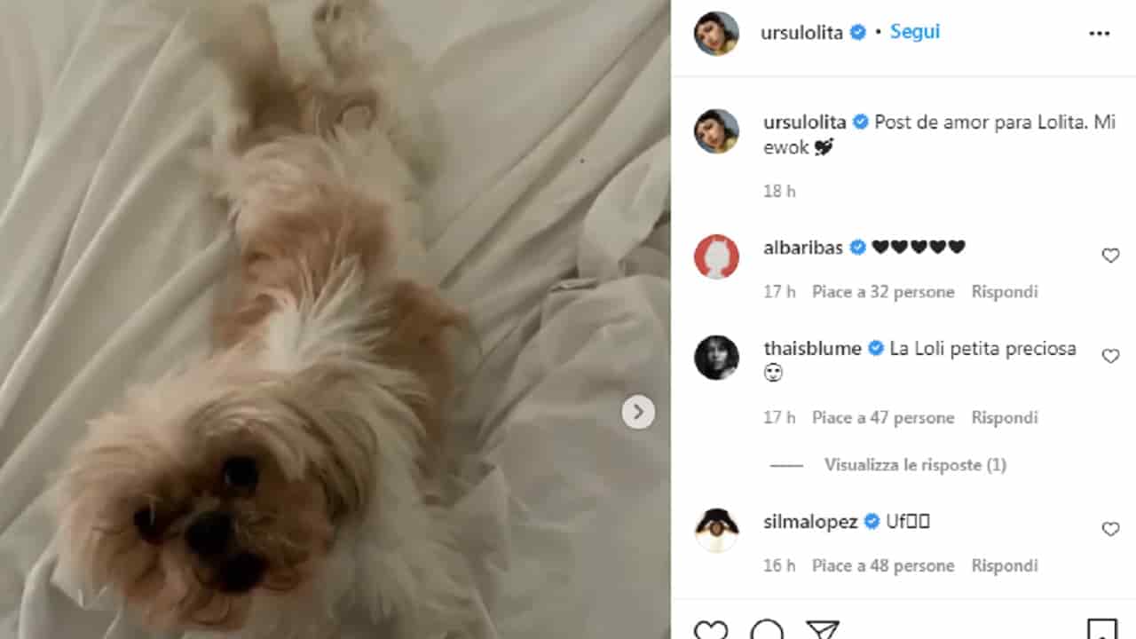The height and width of the screenshot is (639, 1136).
Task: Open albaribas profile picture
Action: point(716,256)
